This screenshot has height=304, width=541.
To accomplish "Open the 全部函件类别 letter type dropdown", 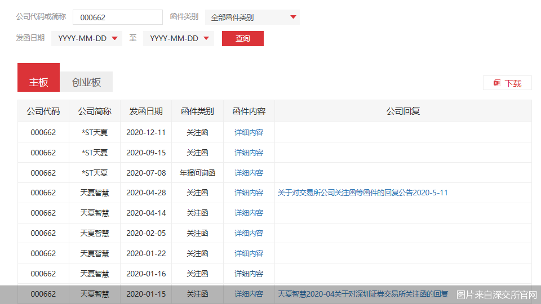I will [x=252, y=17].
